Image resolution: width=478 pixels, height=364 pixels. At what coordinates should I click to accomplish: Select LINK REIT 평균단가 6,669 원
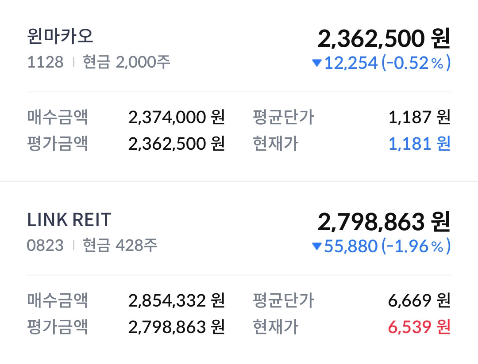pyautogui.click(x=419, y=301)
